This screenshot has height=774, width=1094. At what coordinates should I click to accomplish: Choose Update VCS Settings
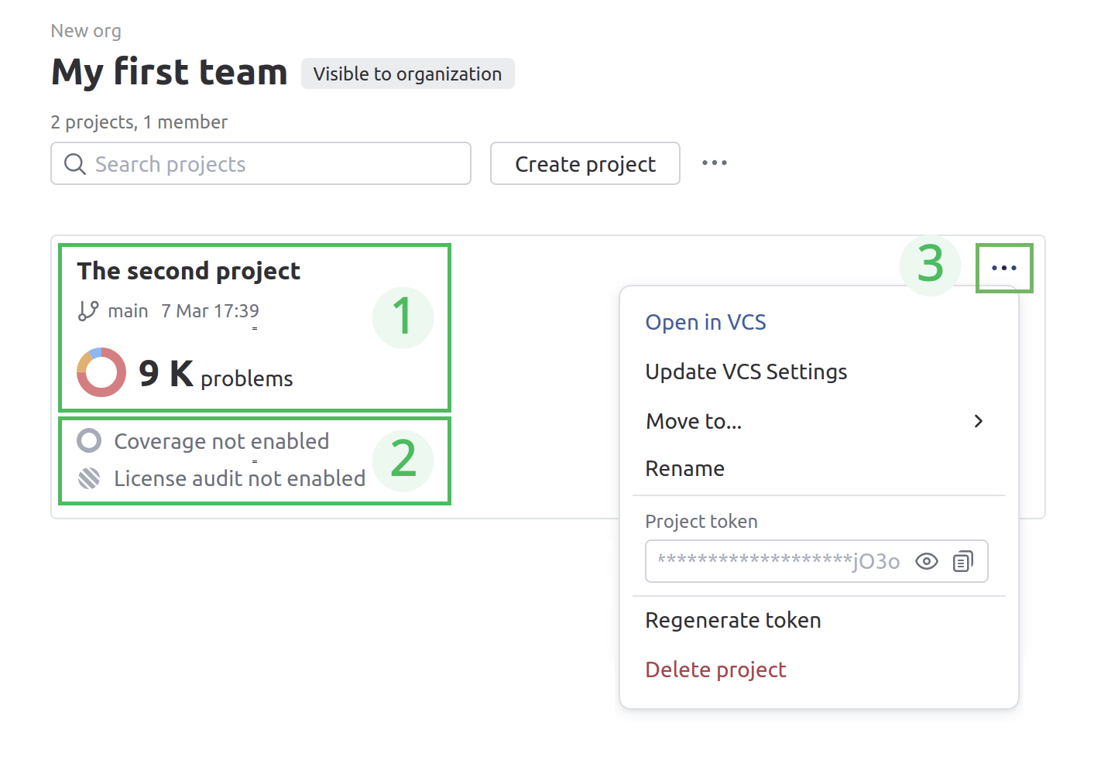click(746, 372)
